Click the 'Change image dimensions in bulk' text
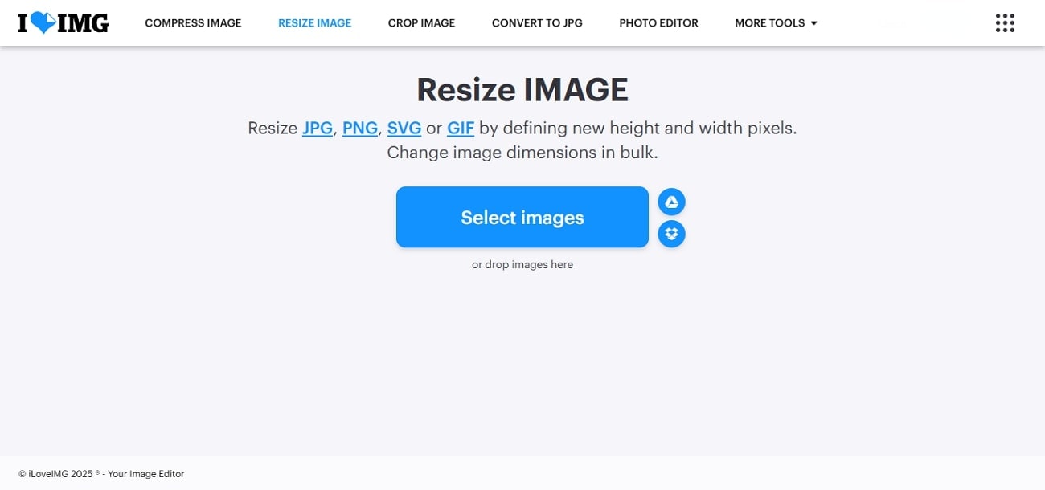Screen dimensions: 1045x490 522,152
